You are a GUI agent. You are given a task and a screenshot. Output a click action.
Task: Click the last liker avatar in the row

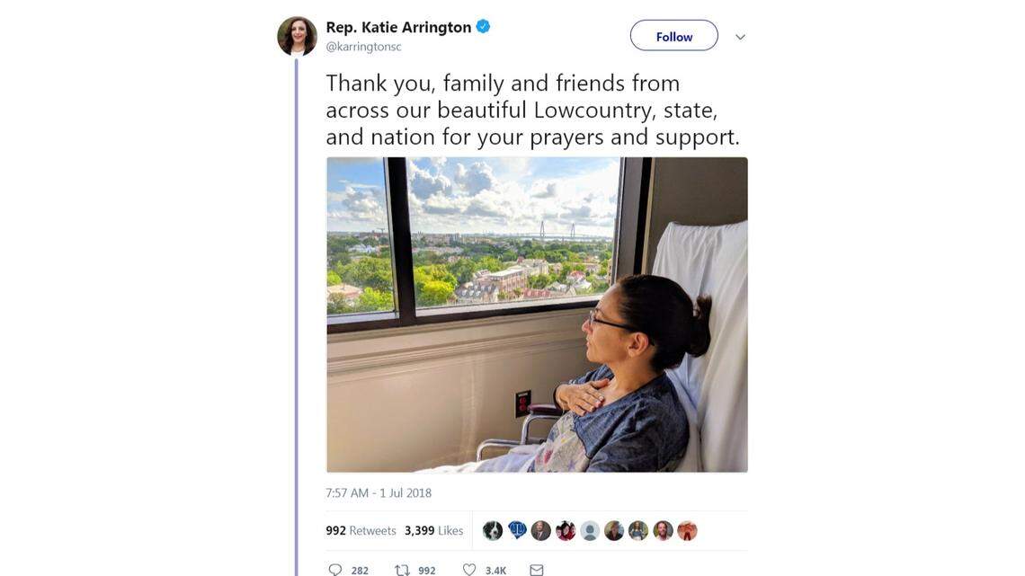coord(687,530)
